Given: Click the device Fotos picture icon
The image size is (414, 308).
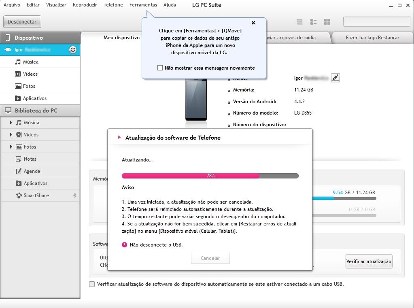Looking at the screenshot, I should click(x=18, y=86).
